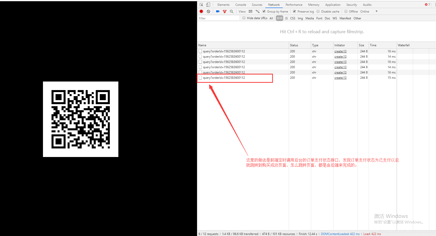The image size is (436, 236).
Task: Switch to the Console tab
Action: tap(240, 5)
